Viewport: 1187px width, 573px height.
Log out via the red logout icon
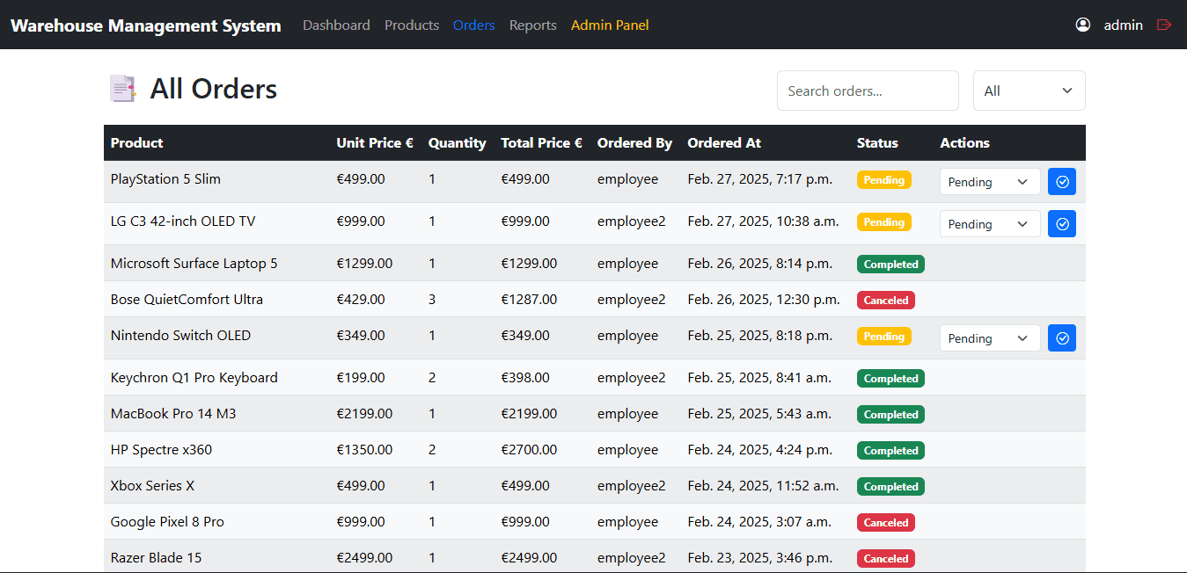1164,25
